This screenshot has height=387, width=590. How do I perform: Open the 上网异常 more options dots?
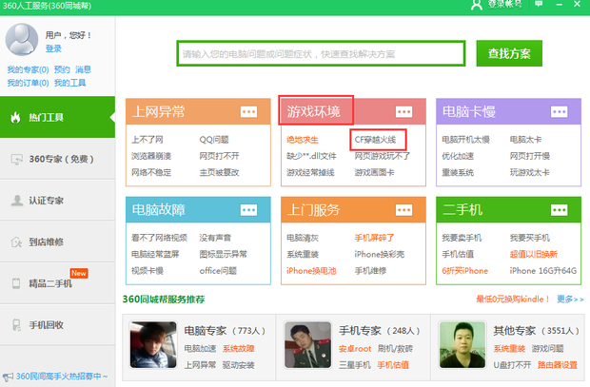248,111
